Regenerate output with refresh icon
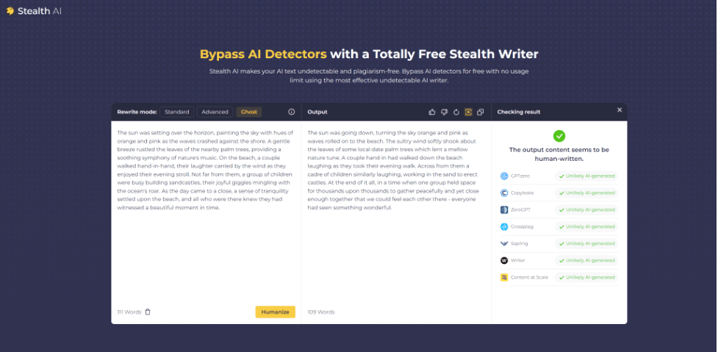 (x=456, y=112)
